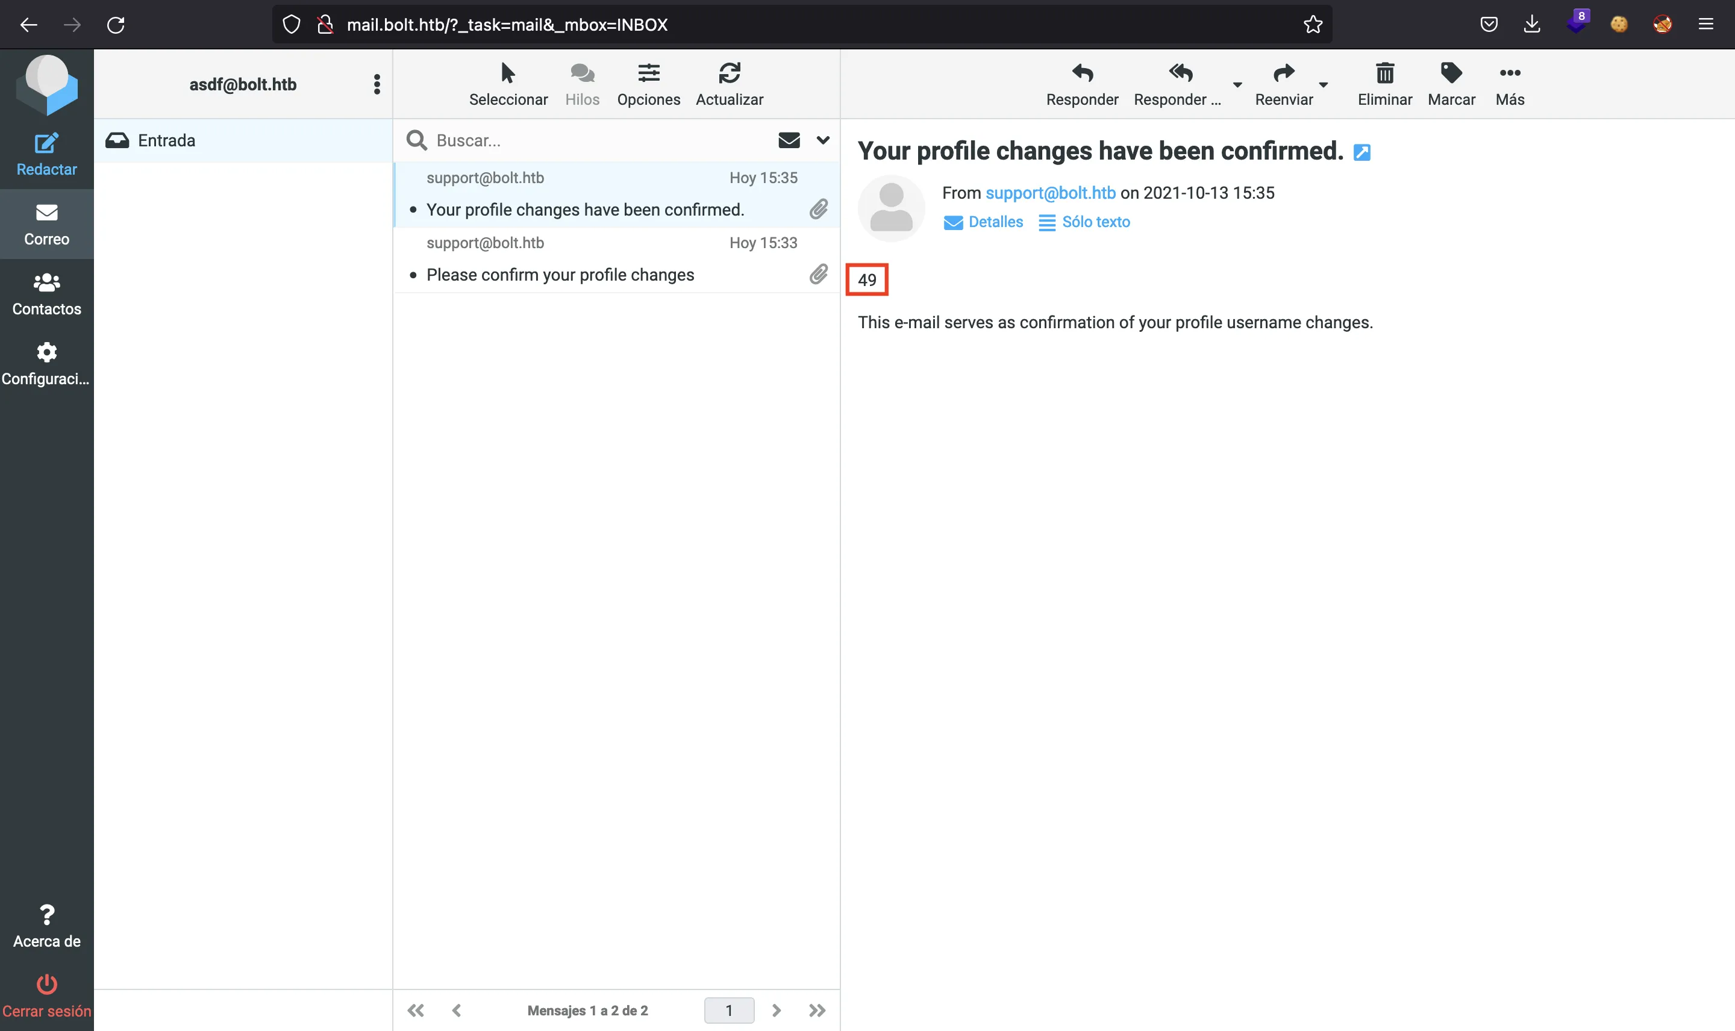Open the browser hamburger menu
Viewport: 1735px width, 1031px height.
(1706, 25)
